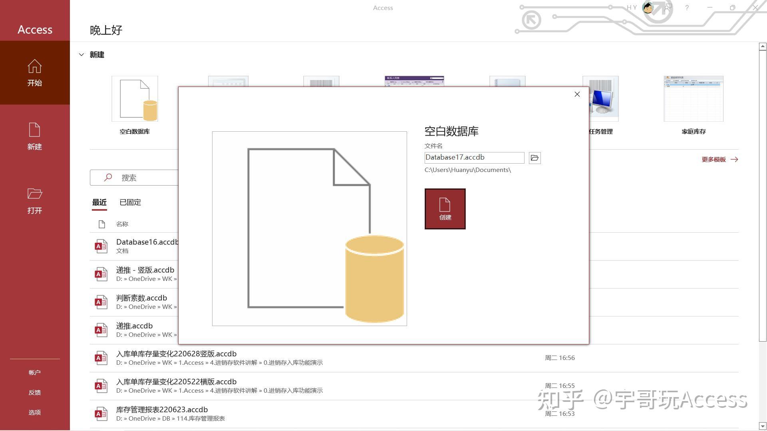Select the 家庭库存 template thumbnail
Viewport: 767px width, 431px height.
pos(693,99)
